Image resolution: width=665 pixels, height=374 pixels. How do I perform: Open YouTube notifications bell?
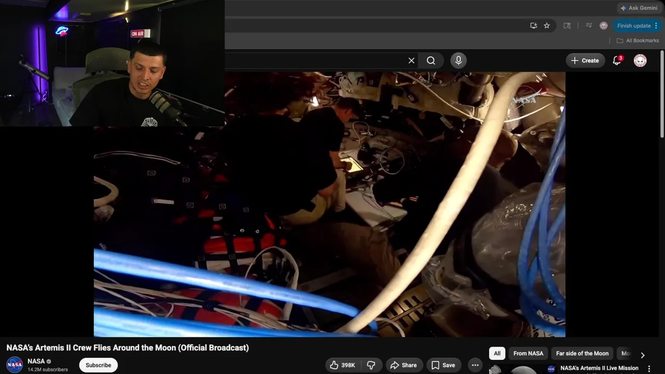617,60
